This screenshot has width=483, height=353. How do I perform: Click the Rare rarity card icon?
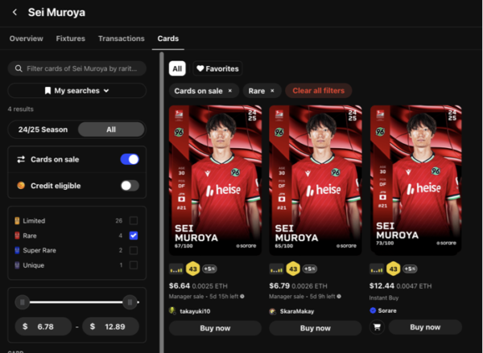tap(17, 236)
